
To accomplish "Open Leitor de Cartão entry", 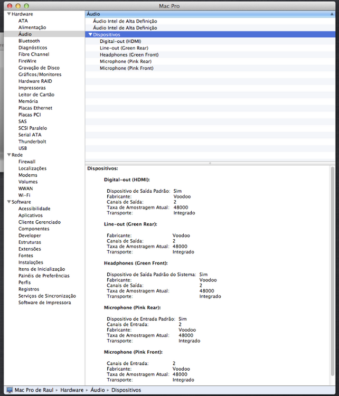I will click(x=36, y=95).
